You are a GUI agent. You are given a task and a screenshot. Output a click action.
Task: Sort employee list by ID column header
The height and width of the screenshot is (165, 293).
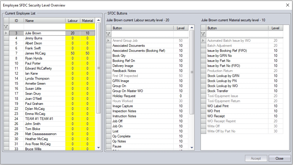pyautogui.click(x=16, y=20)
